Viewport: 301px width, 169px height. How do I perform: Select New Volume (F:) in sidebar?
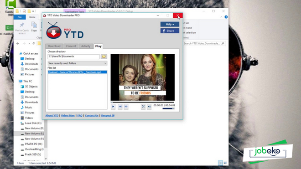coord(32,138)
